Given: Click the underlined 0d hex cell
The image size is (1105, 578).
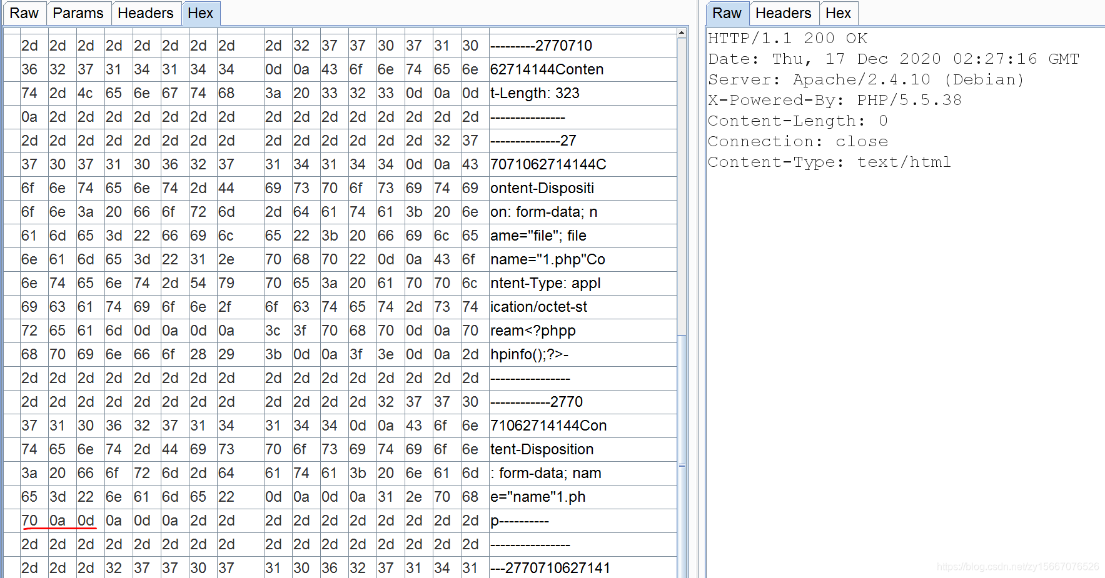Looking at the screenshot, I should (86, 521).
